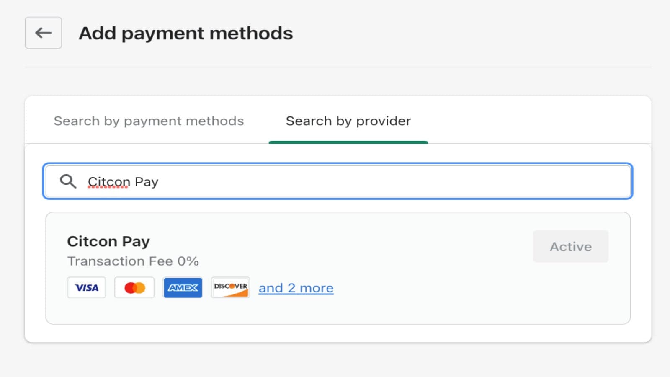Switch to the Search by payment methods tab

click(x=149, y=121)
